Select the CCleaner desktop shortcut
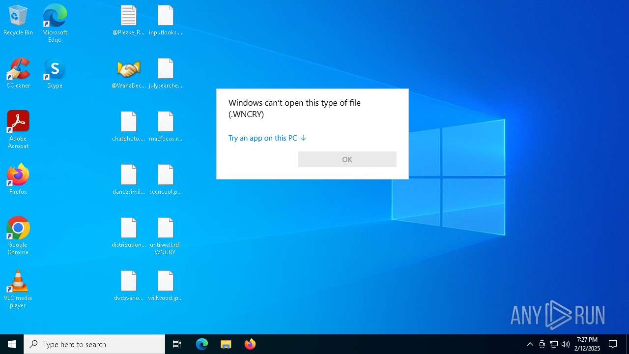This screenshot has height=354, width=629. (x=18, y=73)
